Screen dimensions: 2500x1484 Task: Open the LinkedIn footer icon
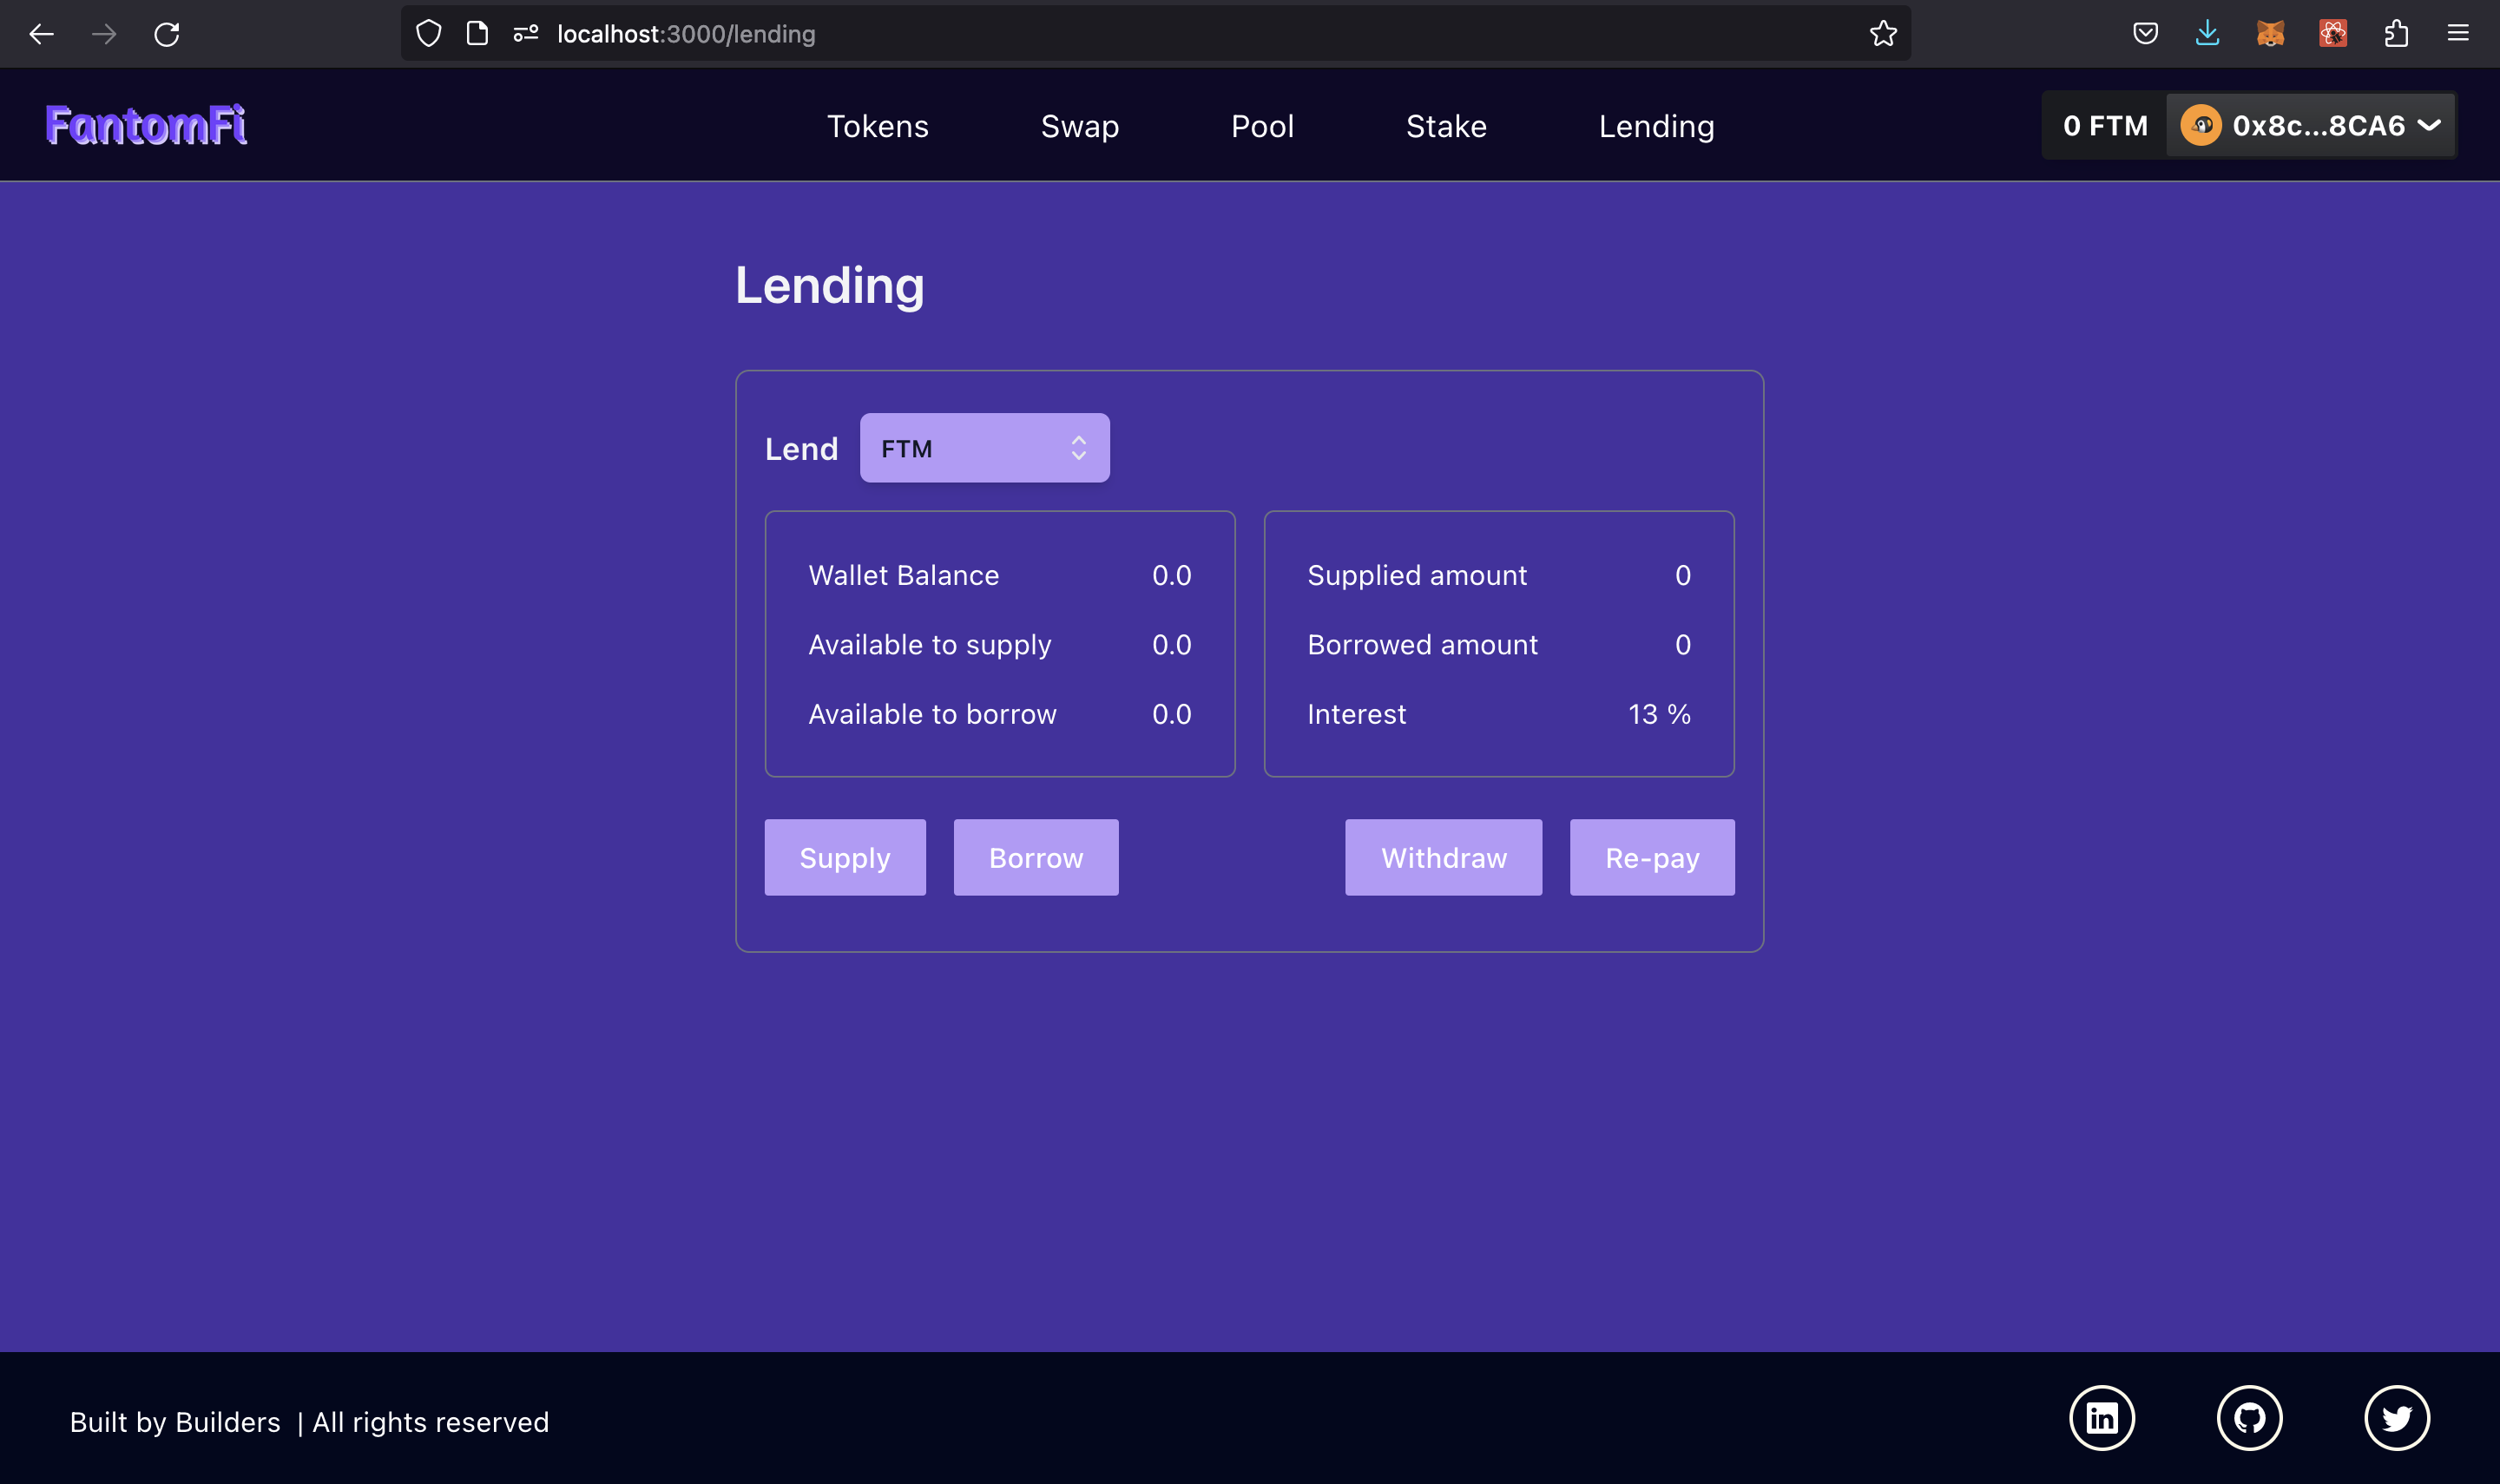[x=2101, y=1417]
